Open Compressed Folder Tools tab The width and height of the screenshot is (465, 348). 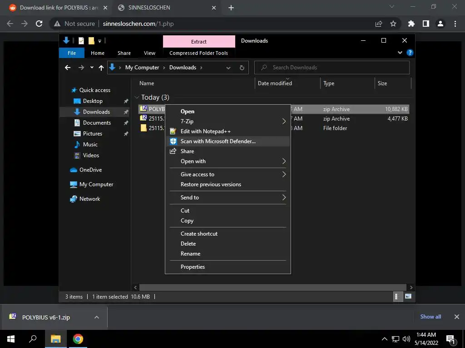coord(199,53)
